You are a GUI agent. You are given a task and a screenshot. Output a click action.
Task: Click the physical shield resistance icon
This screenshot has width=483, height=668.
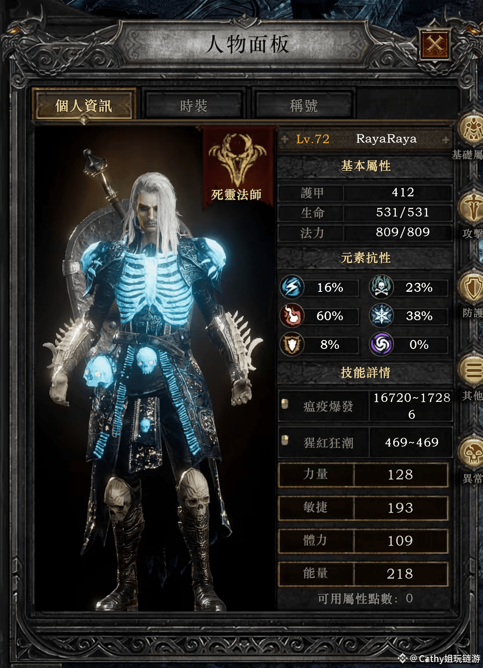292,344
